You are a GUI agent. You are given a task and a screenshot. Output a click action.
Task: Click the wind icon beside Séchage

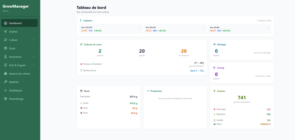[x=214, y=44]
